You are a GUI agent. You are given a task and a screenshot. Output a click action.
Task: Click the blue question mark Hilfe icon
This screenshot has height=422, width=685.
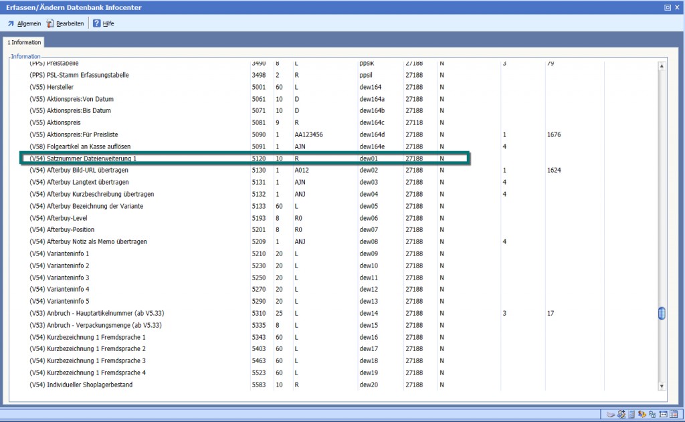(97, 23)
